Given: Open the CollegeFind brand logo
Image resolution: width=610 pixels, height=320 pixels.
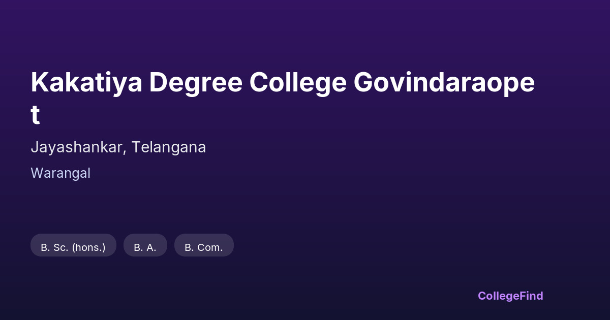Looking at the screenshot, I should tap(510, 296).
